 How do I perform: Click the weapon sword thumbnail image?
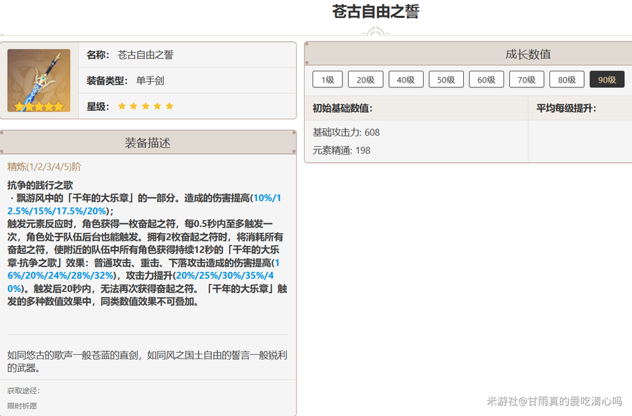(x=39, y=80)
